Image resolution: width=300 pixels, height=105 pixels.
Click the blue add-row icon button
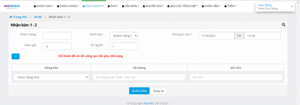tap(15, 56)
